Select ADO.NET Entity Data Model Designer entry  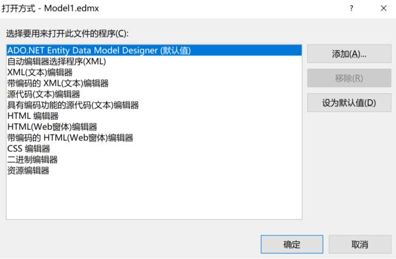tap(154, 51)
